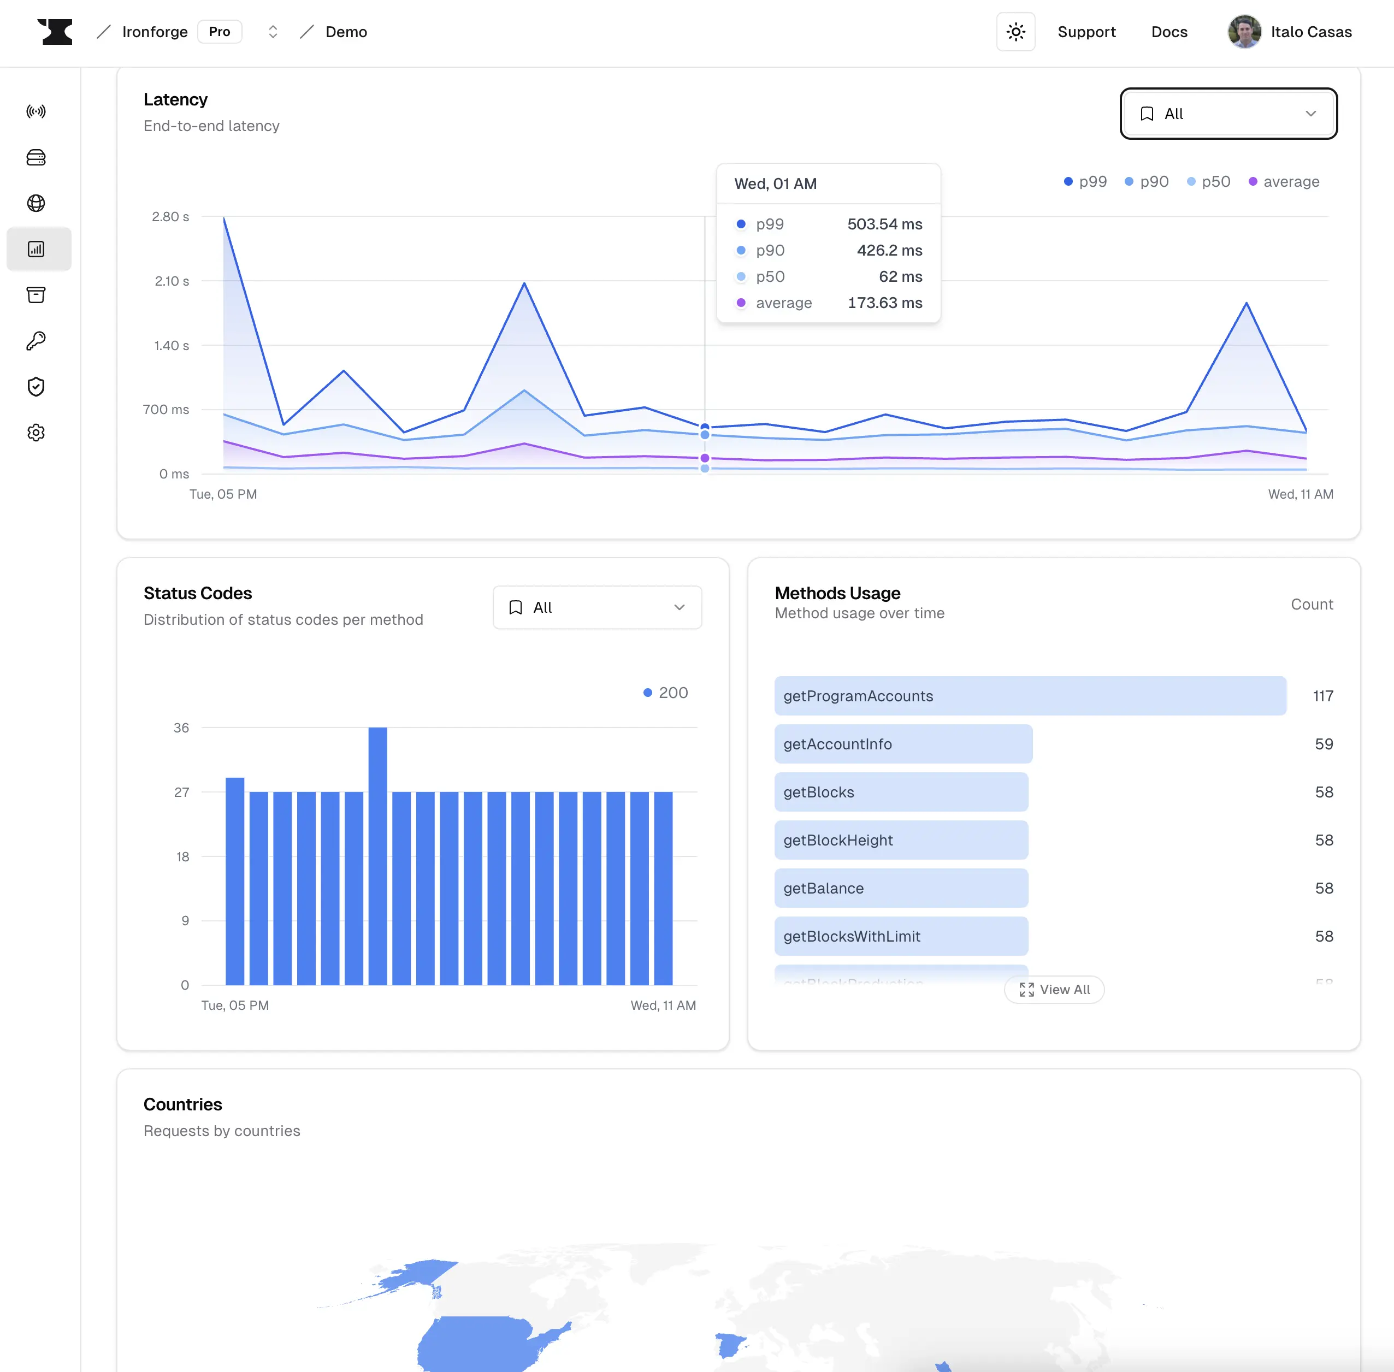1394x1372 pixels.
Task: Click the Ironforge Pro workspace selector
Action: [x=270, y=32]
